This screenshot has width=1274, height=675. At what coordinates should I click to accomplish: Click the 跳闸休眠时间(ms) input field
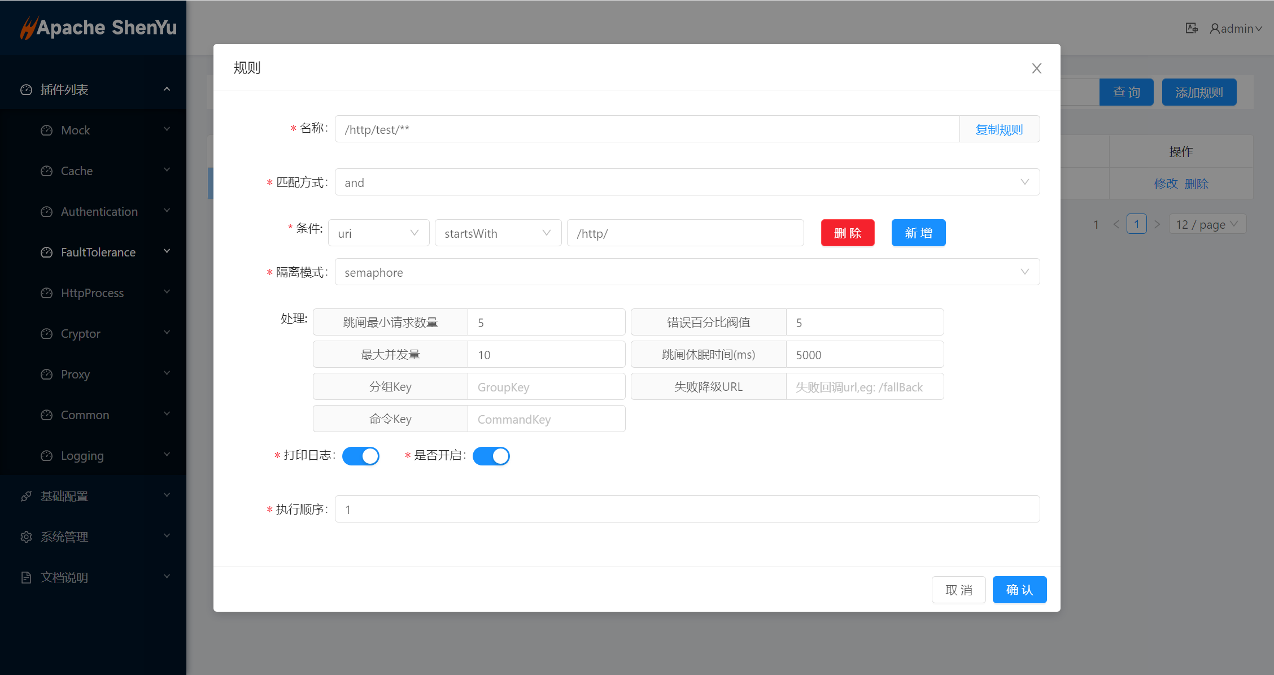coord(864,355)
